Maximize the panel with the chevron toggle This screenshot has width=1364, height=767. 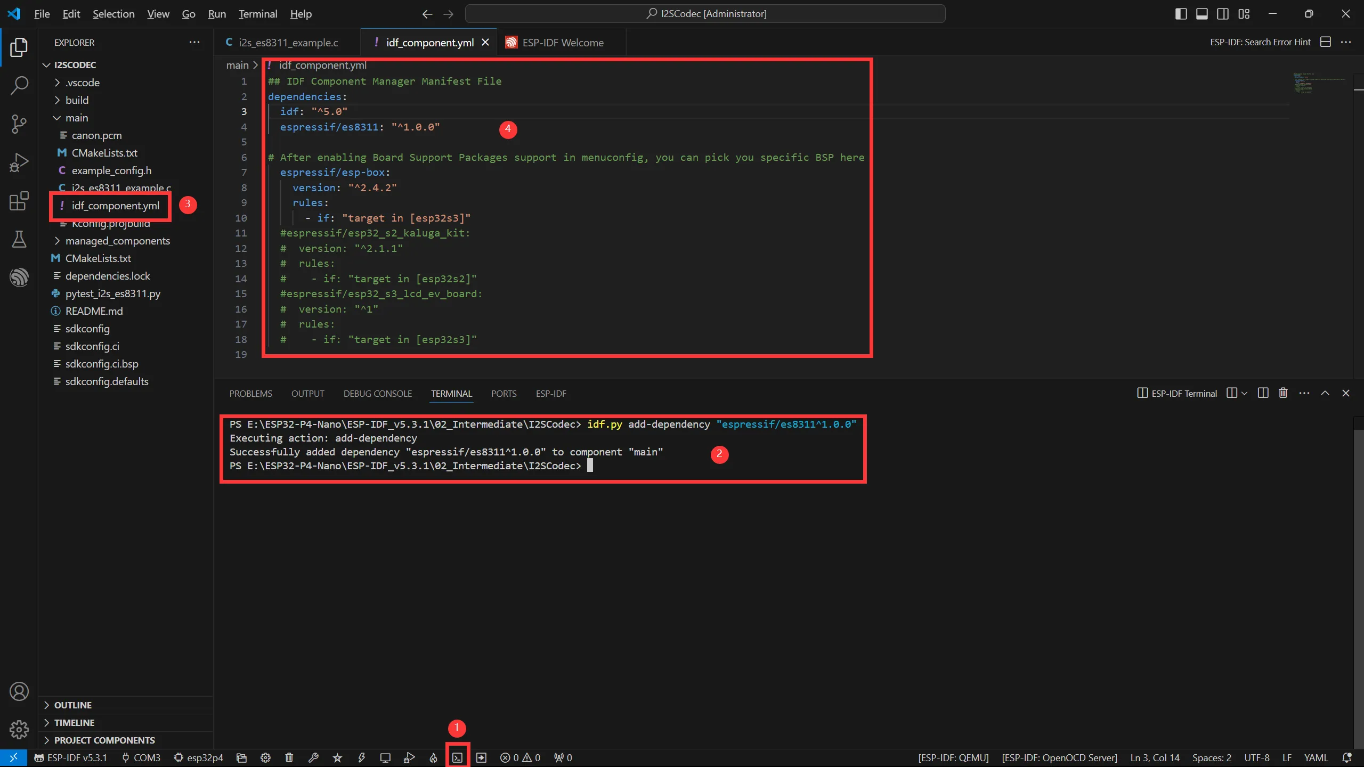(1325, 393)
